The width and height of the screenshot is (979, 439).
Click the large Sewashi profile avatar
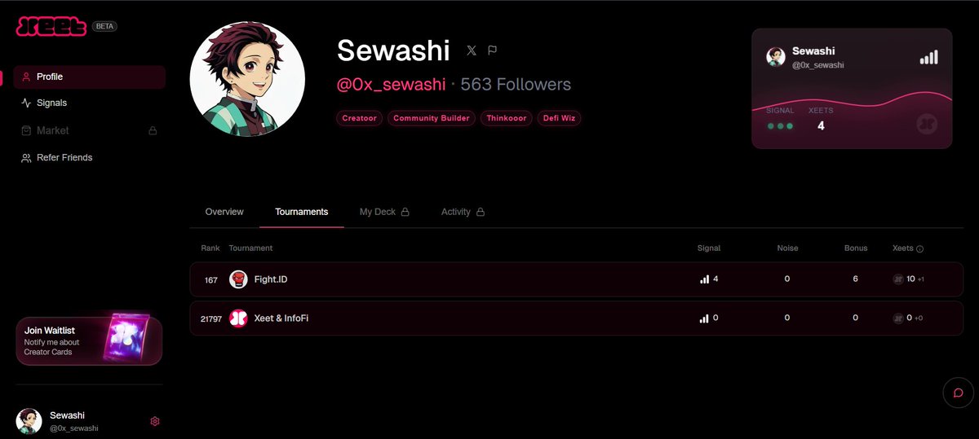tap(248, 79)
